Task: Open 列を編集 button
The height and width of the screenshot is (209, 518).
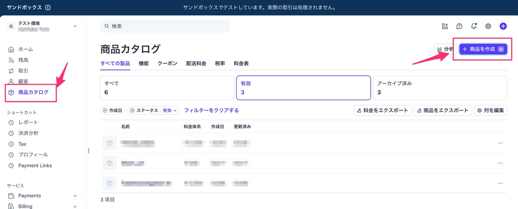Action: 490,110
